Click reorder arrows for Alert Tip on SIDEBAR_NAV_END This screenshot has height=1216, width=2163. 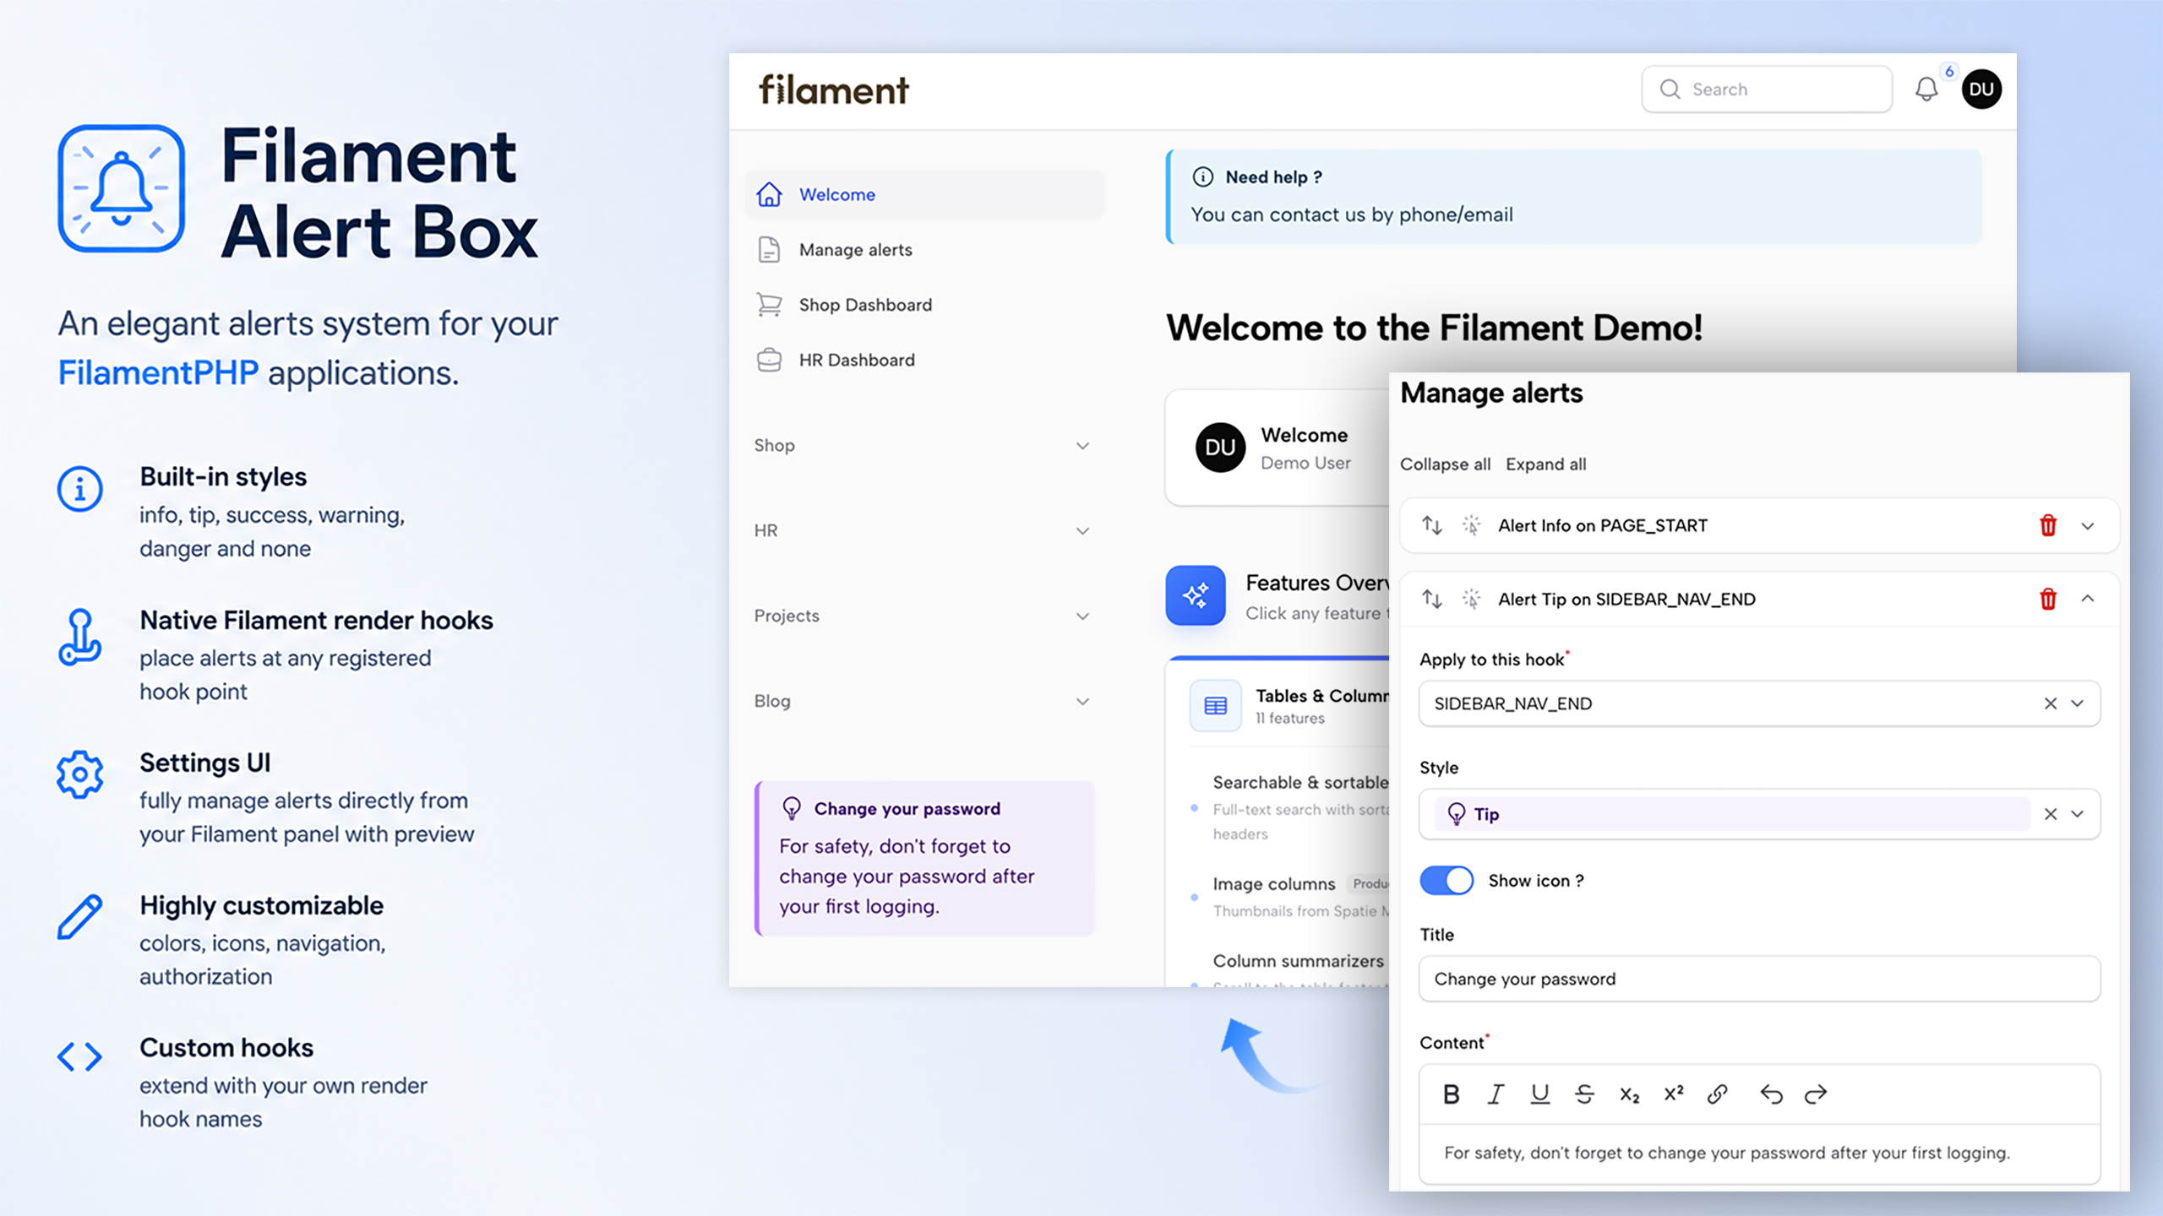[1432, 599]
